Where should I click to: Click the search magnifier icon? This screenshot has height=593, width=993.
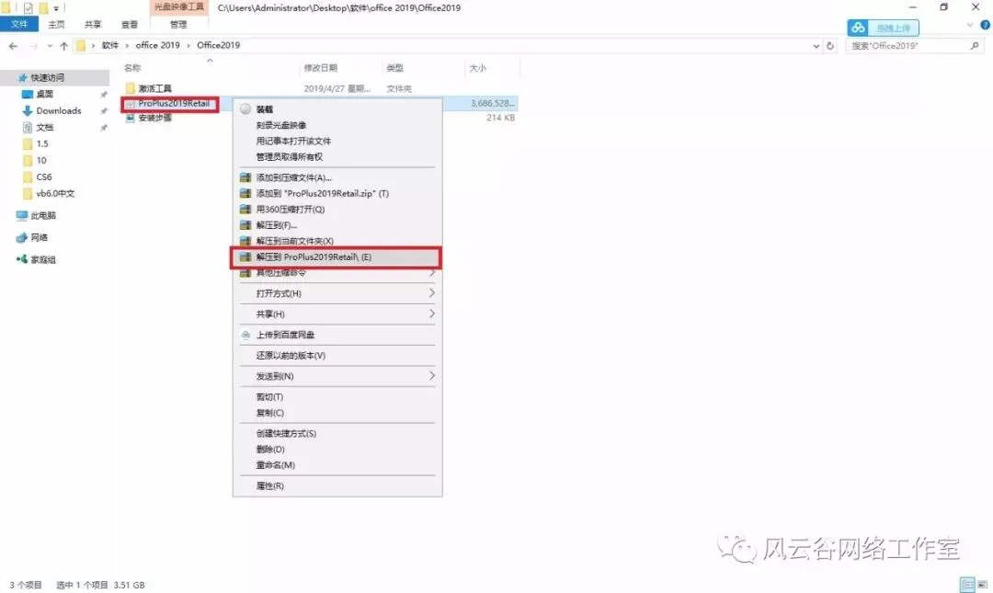coord(975,46)
